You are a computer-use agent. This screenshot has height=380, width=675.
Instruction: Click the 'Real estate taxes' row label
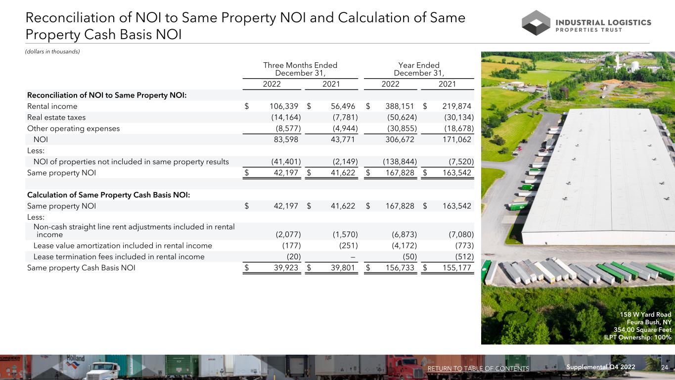point(56,117)
